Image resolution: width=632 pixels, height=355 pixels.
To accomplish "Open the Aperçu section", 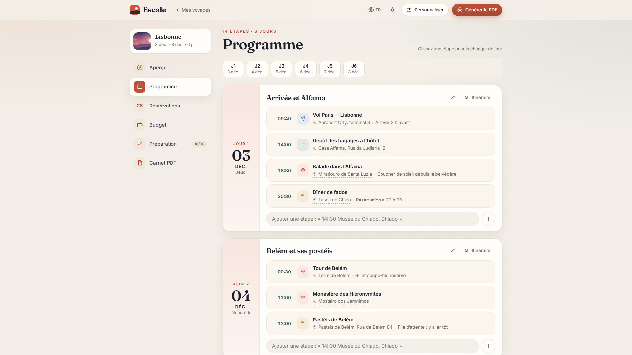I will tap(171, 68).
